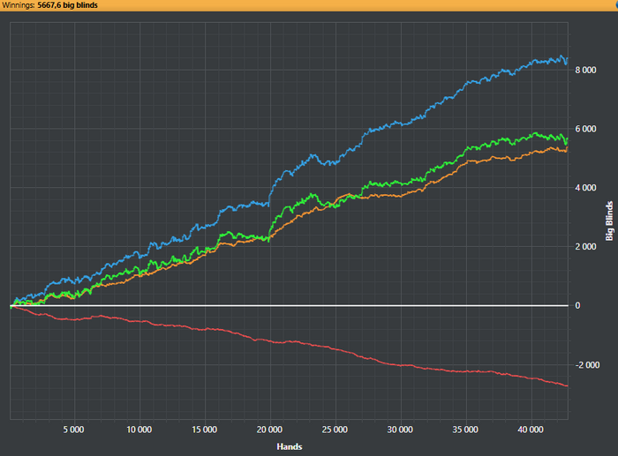The image size is (618, 456).
Task: Click the 5 000 label on the Hands axis
Action: tap(73, 430)
